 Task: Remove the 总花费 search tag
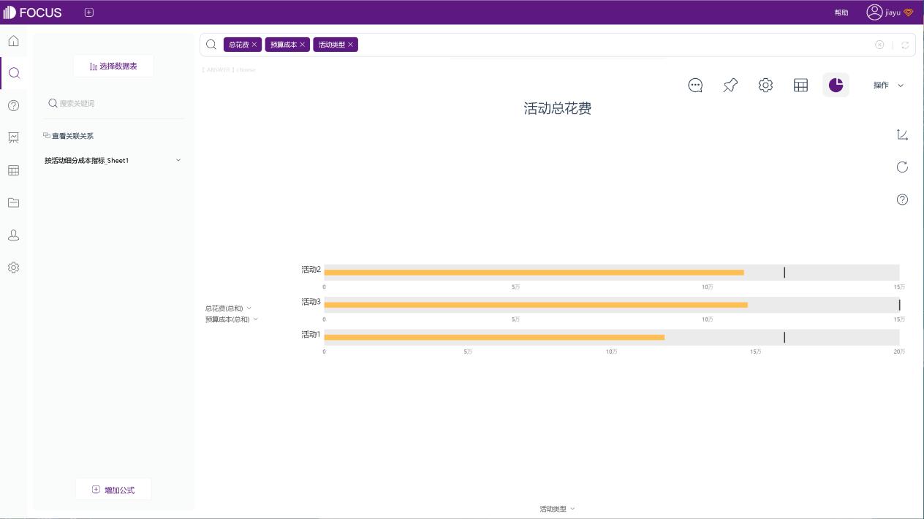coord(254,44)
